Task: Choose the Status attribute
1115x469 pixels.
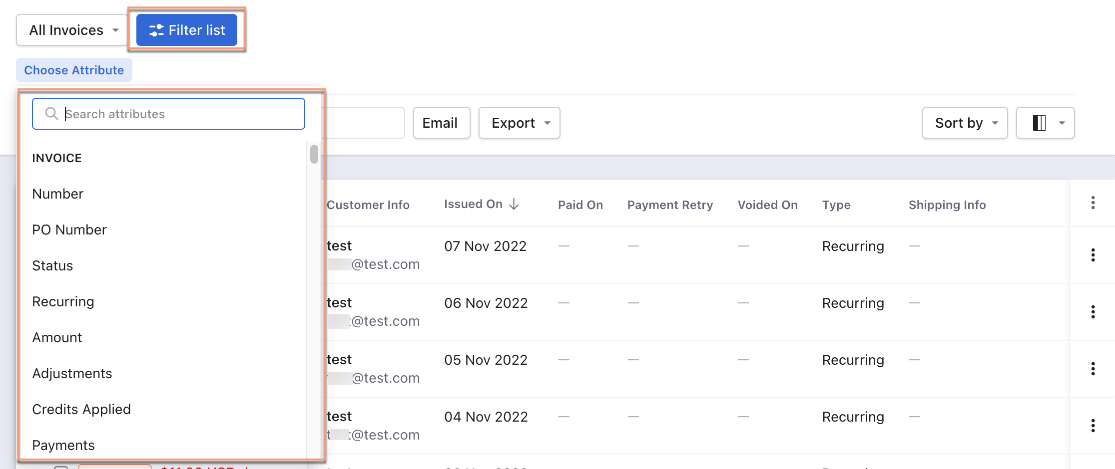Action: [x=52, y=265]
